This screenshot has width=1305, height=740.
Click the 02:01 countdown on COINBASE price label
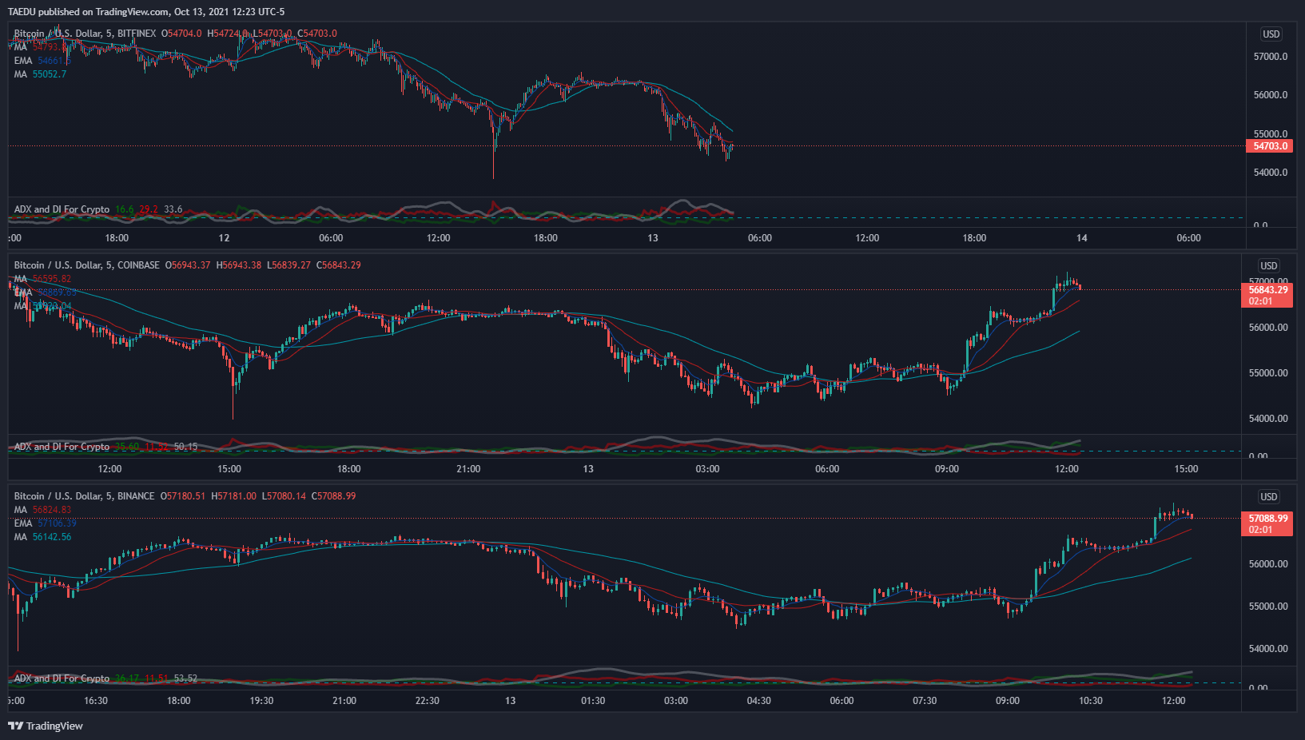tap(1260, 301)
